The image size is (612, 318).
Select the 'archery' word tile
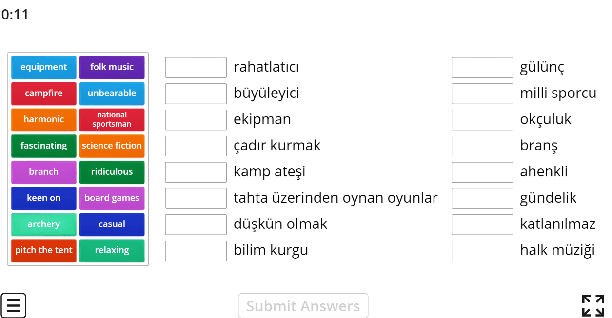pos(44,224)
